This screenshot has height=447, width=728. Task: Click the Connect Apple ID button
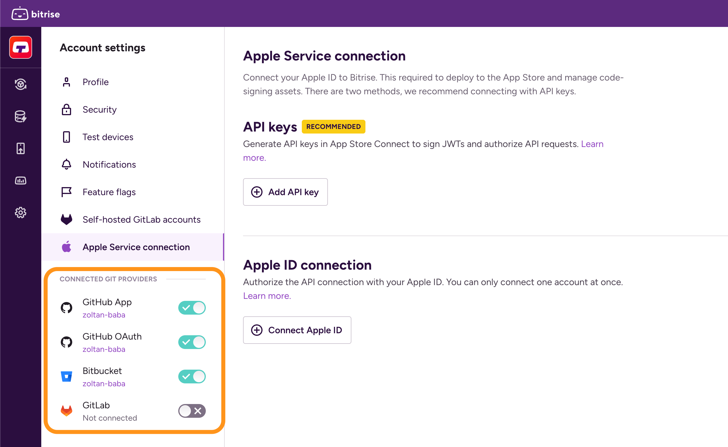pos(297,330)
